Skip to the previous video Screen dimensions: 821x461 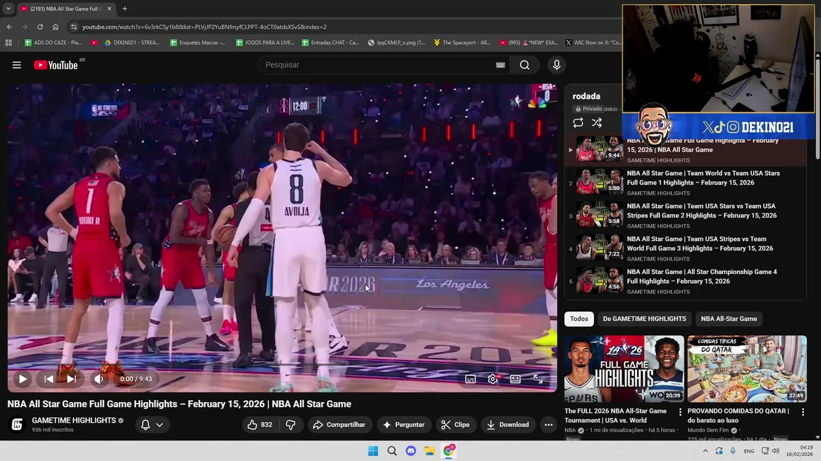coord(49,379)
